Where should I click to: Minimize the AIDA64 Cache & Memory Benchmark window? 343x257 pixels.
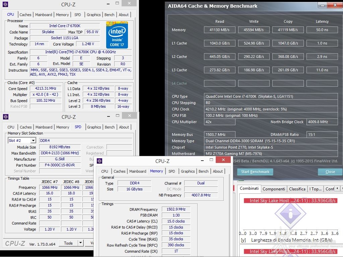point(323,5)
